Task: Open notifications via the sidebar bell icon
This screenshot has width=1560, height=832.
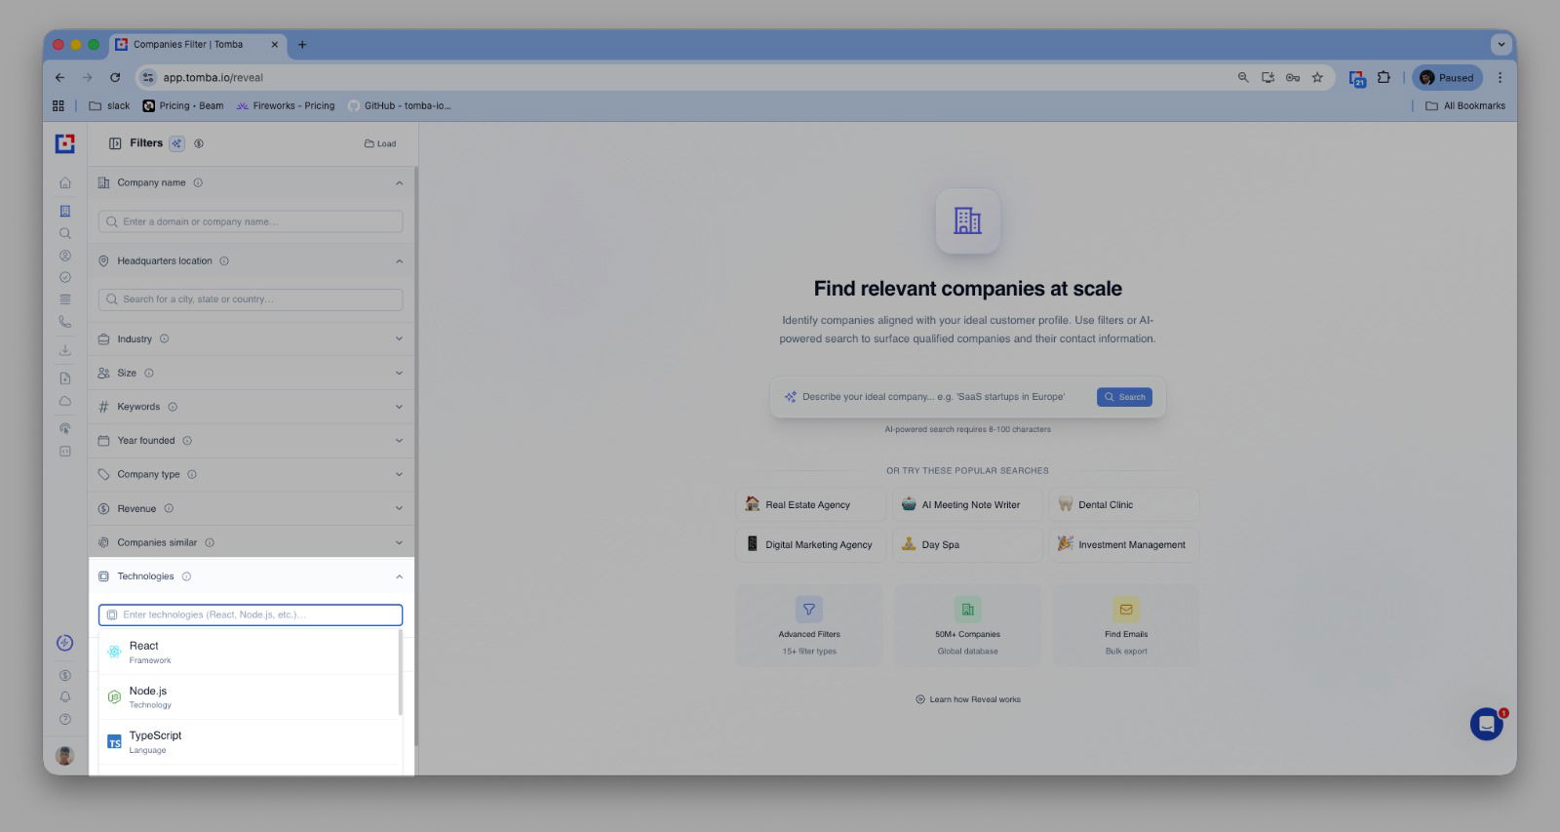Action: coord(65,697)
